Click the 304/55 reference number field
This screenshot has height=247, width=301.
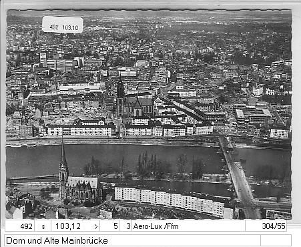(266, 226)
